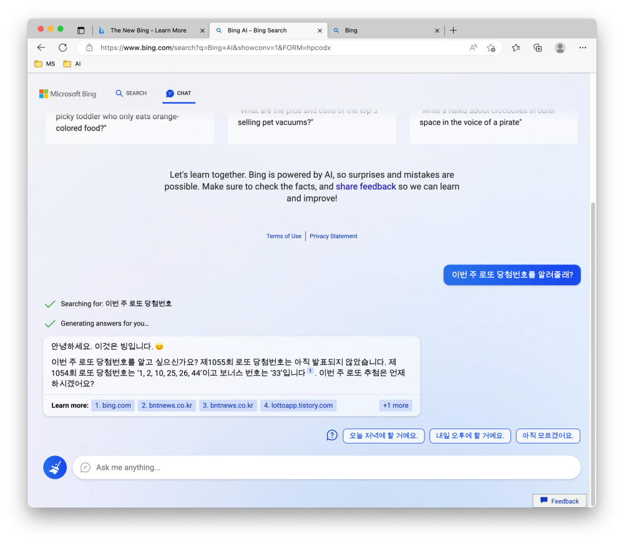
Task: Click the Feedback button
Action: pos(560,501)
